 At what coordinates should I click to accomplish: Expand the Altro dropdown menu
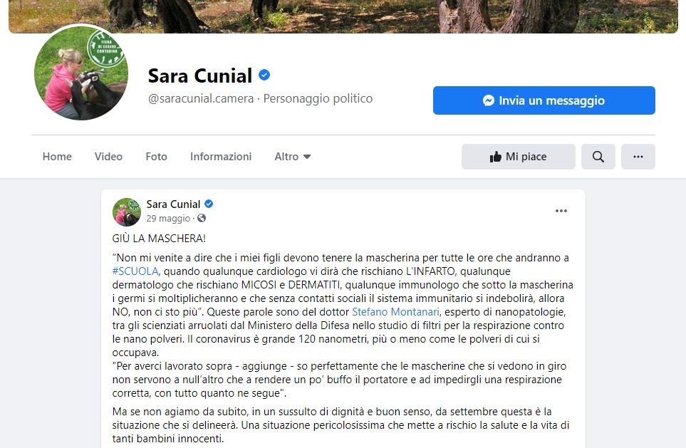(292, 157)
